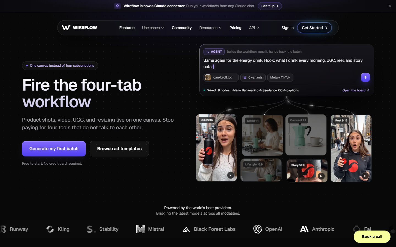Click the '9 nodes' status text
Image resolution: width=396 pixels, height=247 pixels.
224,90
